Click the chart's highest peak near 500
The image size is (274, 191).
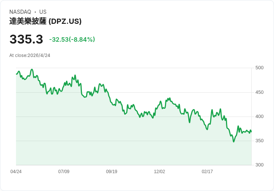tap(32, 70)
